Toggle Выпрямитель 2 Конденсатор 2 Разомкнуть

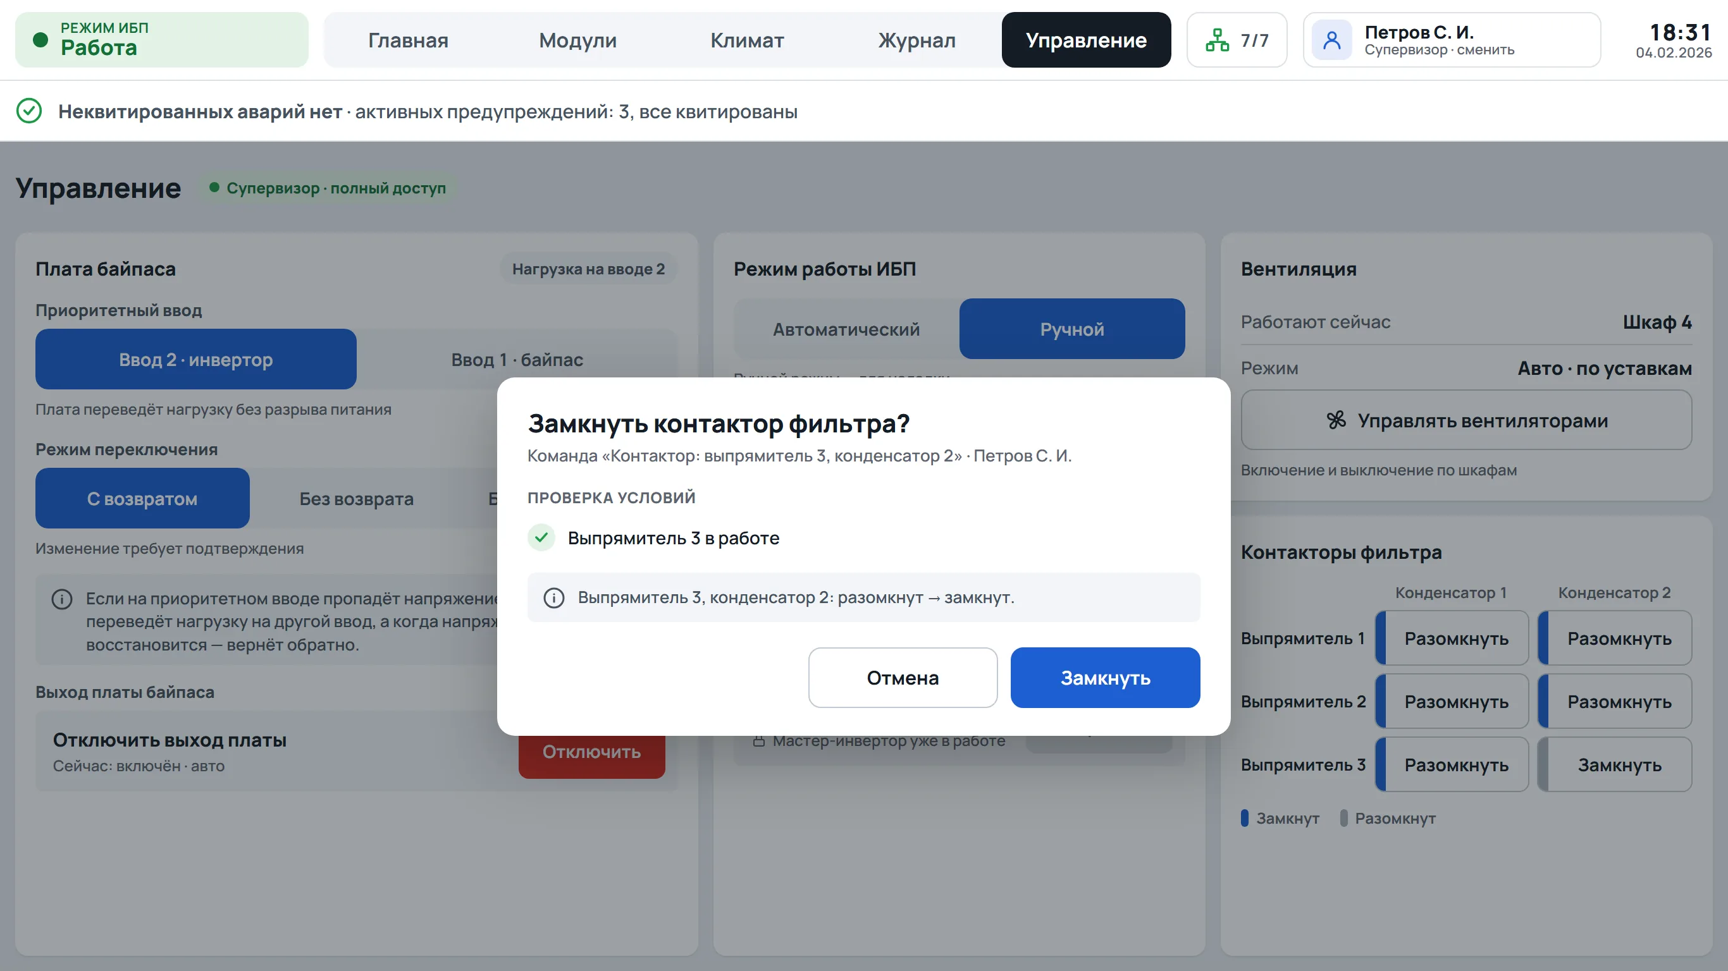click(1615, 702)
